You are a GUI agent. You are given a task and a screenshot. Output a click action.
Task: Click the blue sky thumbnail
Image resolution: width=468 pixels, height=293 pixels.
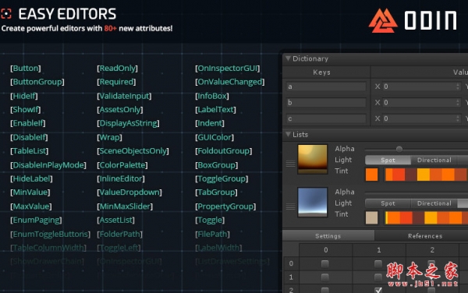pyautogui.click(x=313, y=202)
